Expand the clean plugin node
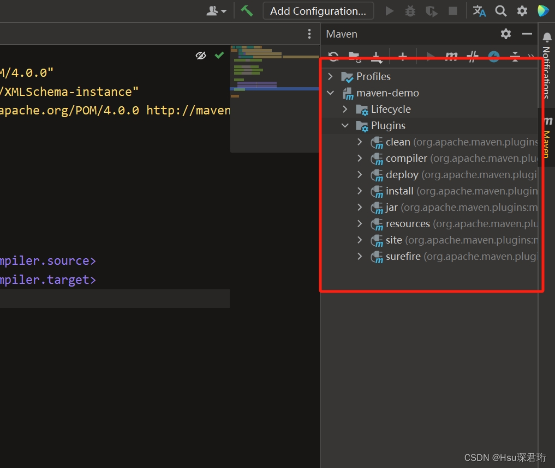Viewport: 555px width, 468px height. click(x=360, y=142)
